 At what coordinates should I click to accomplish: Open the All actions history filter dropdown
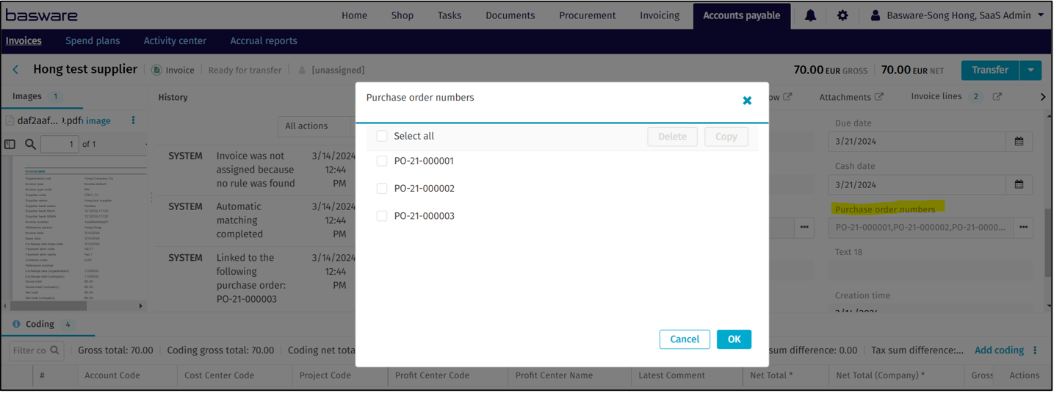point(316,126)
